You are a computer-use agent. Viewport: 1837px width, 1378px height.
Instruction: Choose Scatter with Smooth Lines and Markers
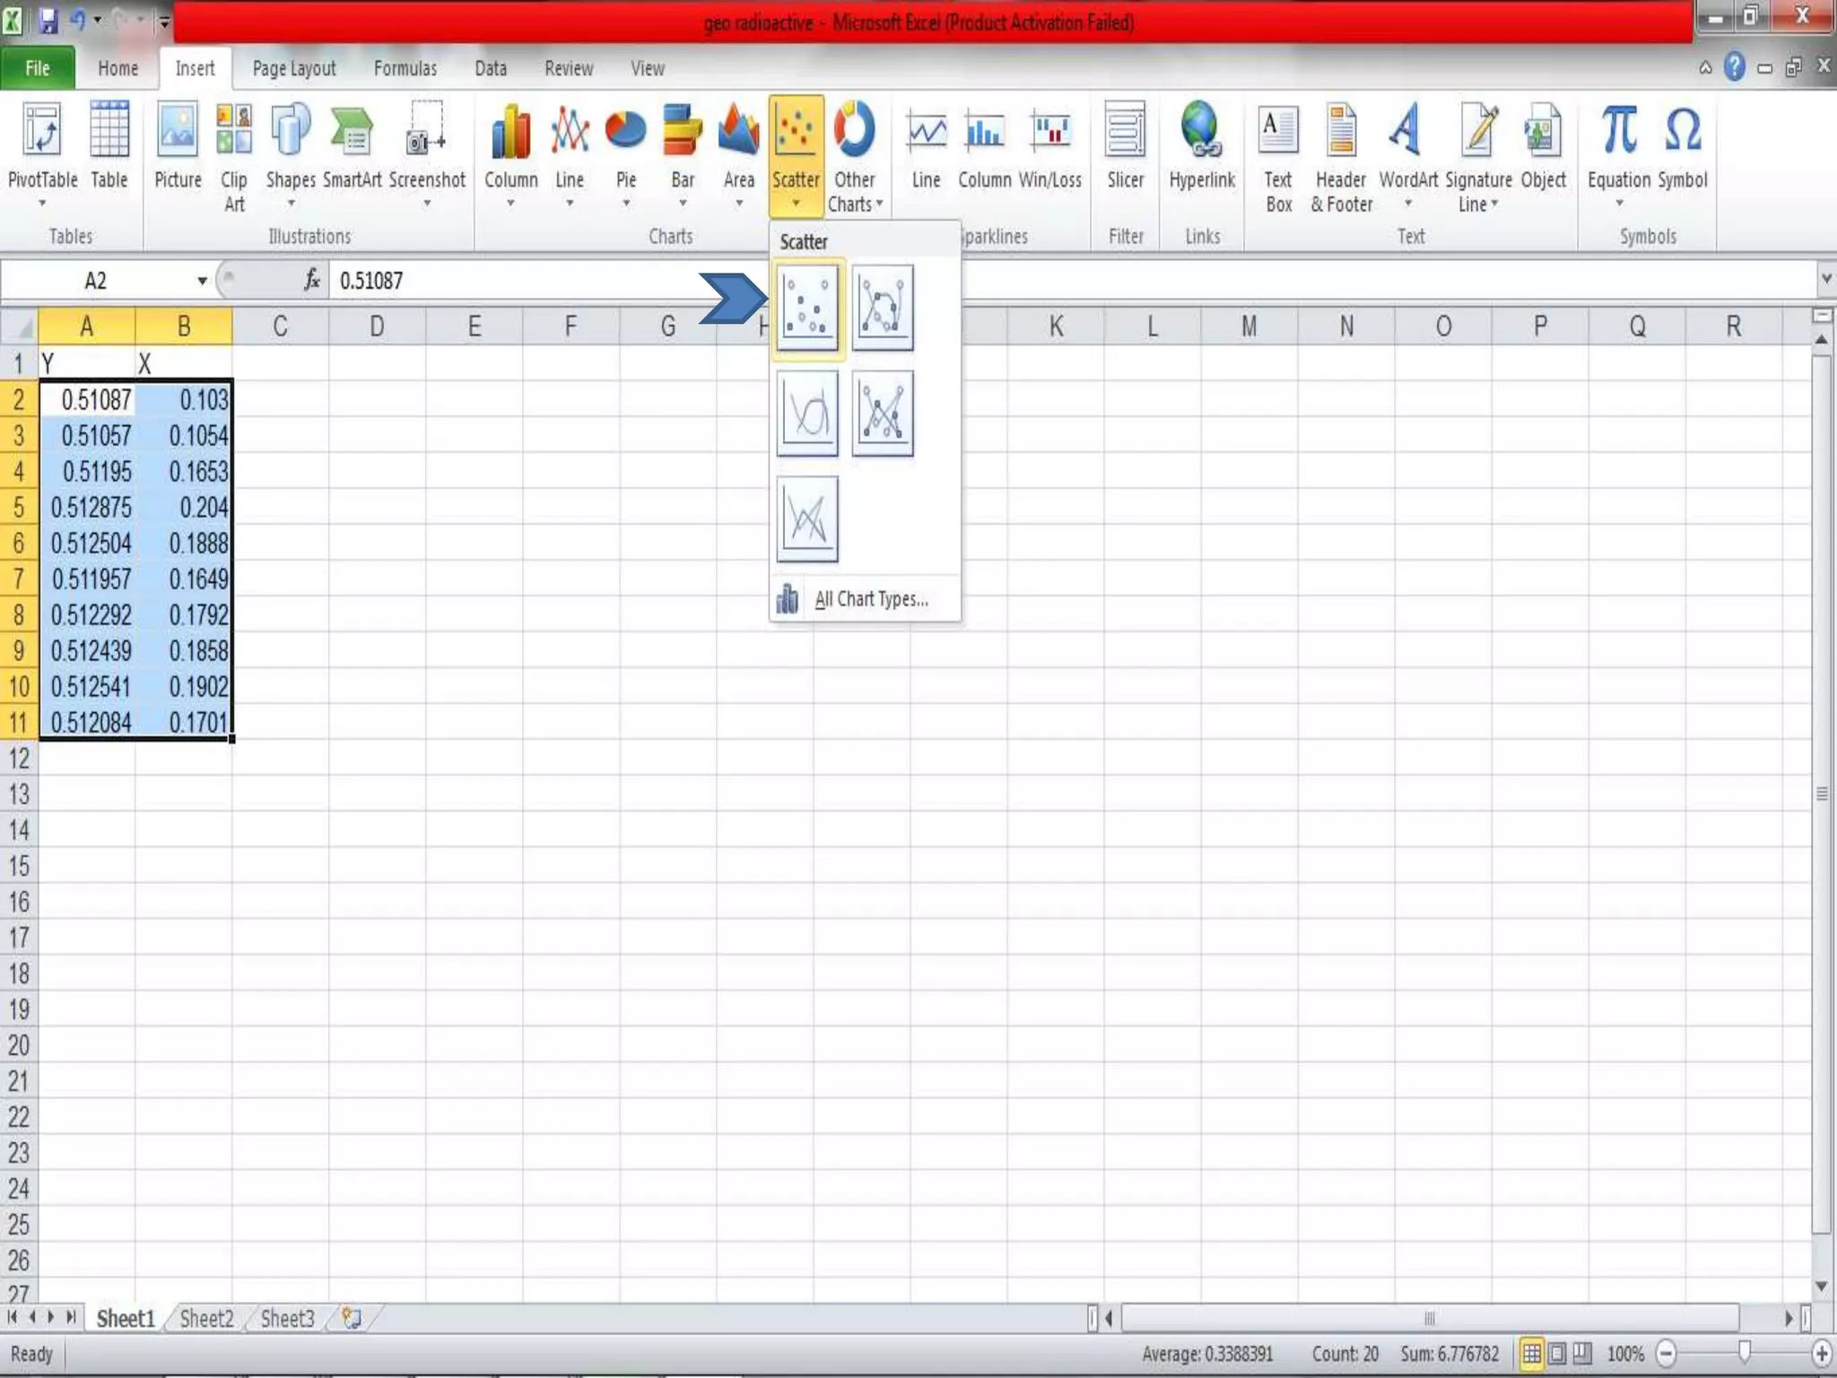tap(882, 308)
